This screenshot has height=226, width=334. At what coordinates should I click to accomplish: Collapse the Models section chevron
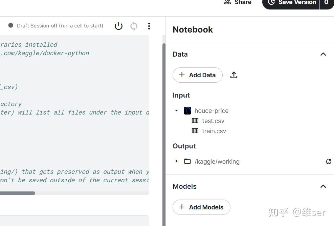(x=323, y=186)
